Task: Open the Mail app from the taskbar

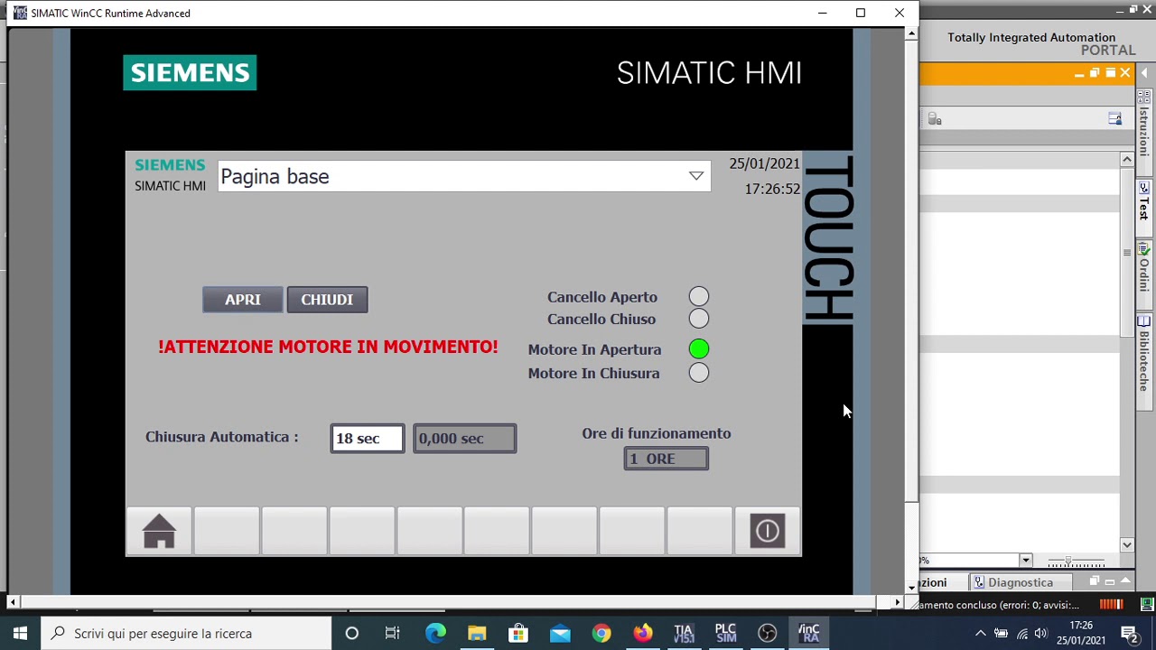Action: point(560,634)
